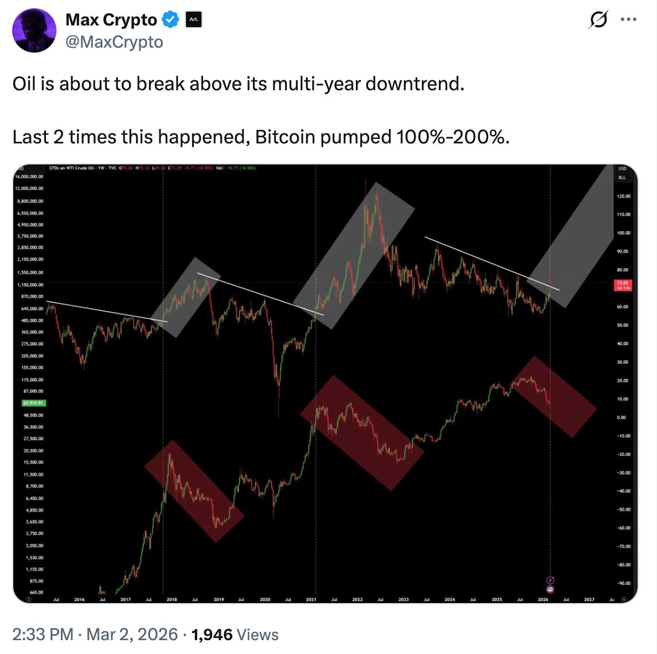657x654 pixels.
Task: Click Max Crypto's blue verified badge
Action: pyautogui.click(x=169, y=20)
